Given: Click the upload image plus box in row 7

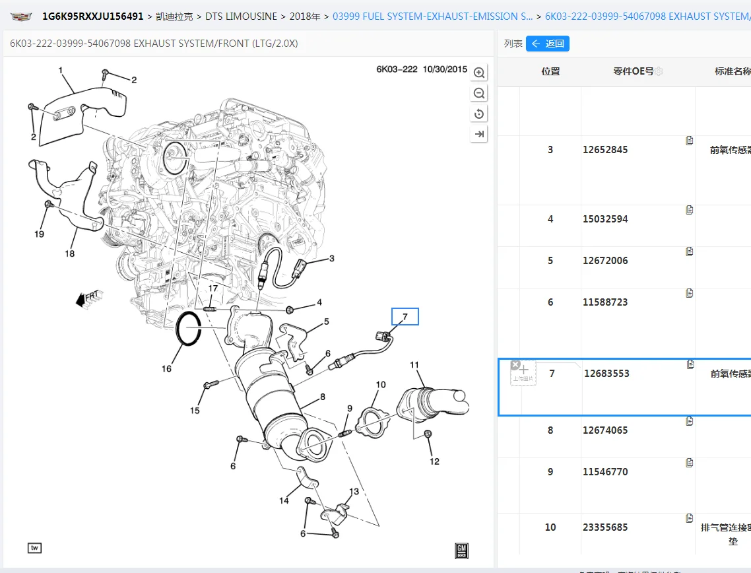Looking at the screenshot, I should click(x=523, y=373).
